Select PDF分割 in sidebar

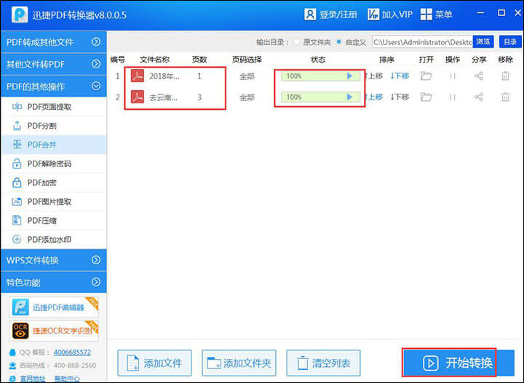[x=53, y=126]
